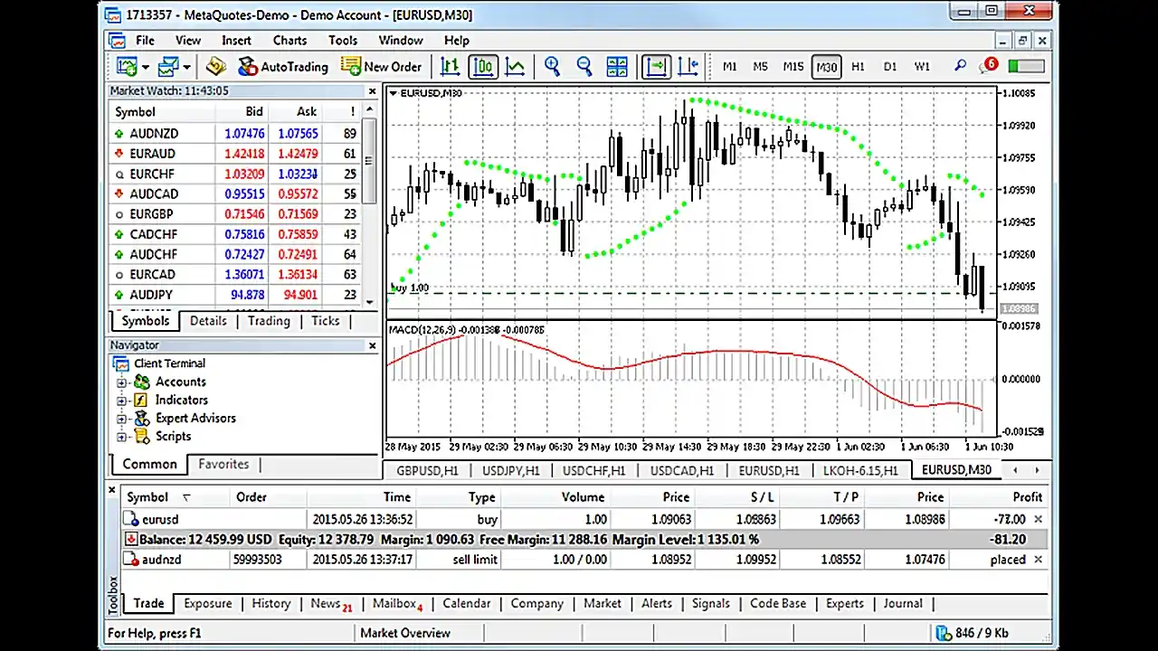
Task: Click the search magnifier icon
Action: 960,66
